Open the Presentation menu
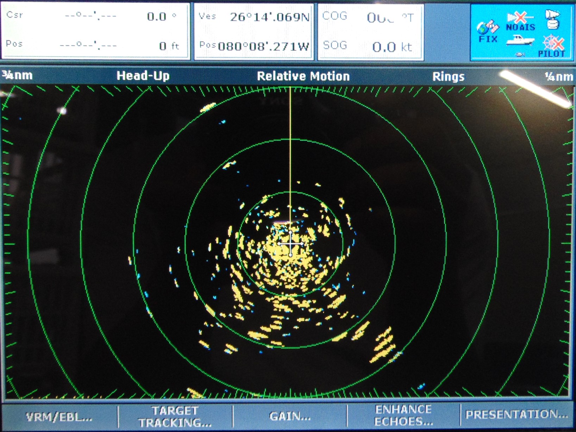Image resolution: width=576 pixels, height=432 pixels. pyautogui.click(x=516, y=415)
